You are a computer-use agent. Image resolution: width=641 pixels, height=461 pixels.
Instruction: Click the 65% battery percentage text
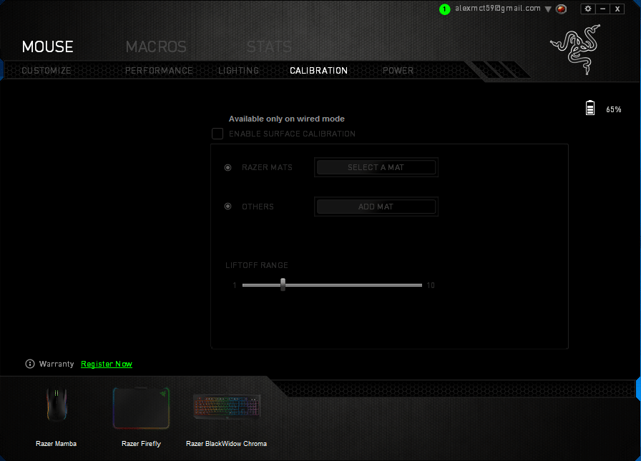614,109
